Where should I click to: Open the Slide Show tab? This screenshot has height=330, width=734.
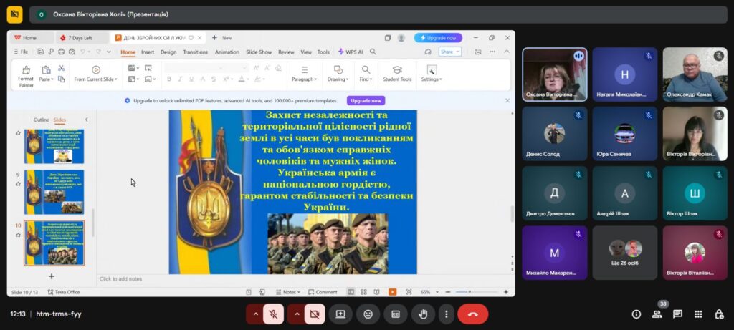tap(259, 52)
